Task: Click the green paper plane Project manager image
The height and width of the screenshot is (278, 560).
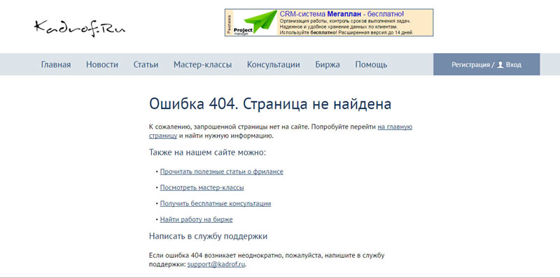Action: click(x=255, y=22)
